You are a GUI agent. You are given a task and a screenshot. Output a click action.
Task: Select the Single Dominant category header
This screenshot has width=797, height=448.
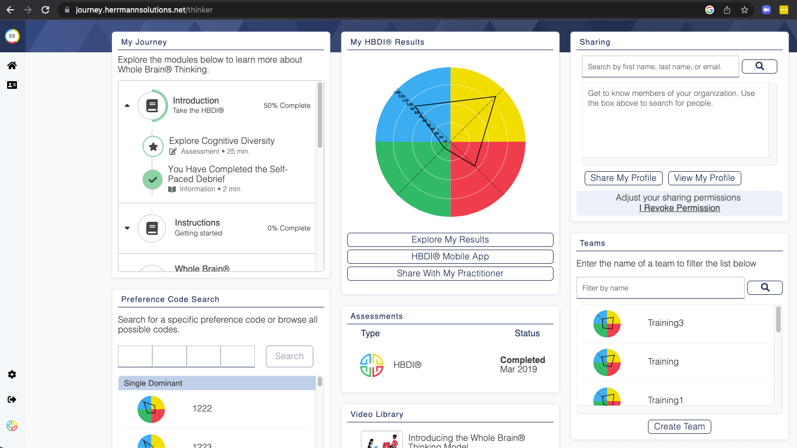[x=217, y=383]
